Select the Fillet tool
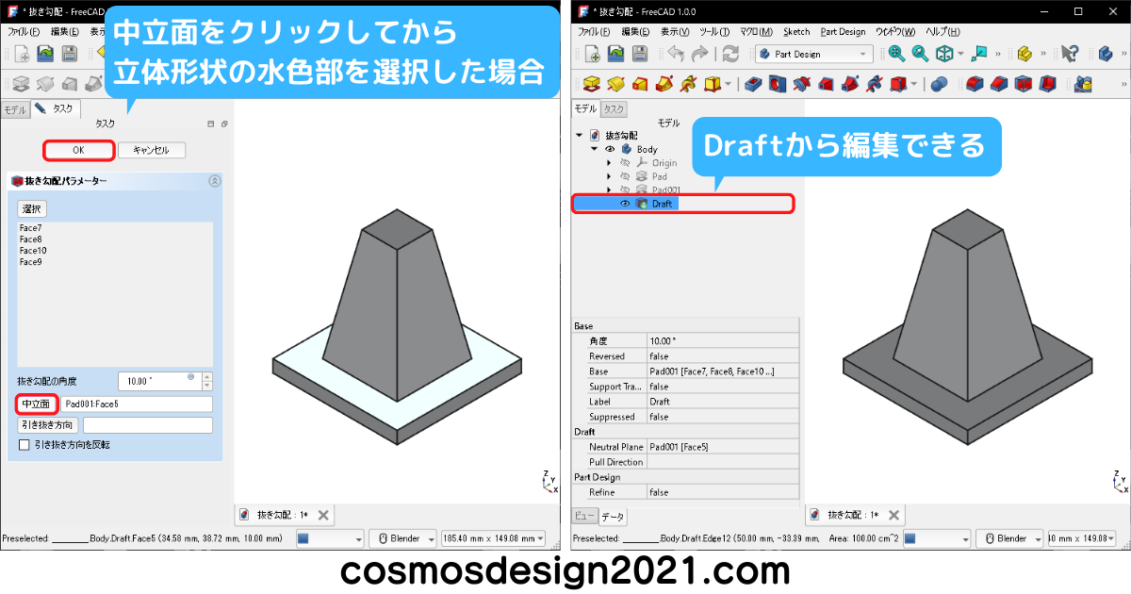This screenshot has width=1131, height=594. [x=975, y=85]
